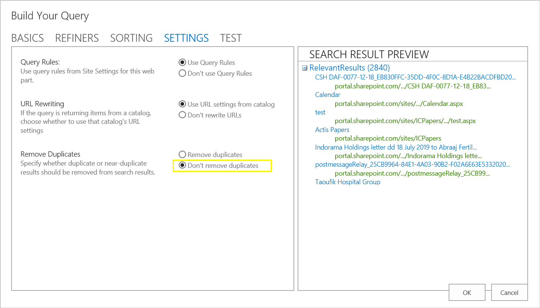Open the test search result link
Viewport: 540px width, 308px height.
(x=320, y=112)
